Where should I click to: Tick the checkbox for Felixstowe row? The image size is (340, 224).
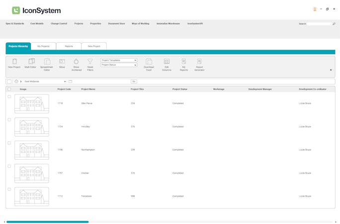(x=9, y=189)
